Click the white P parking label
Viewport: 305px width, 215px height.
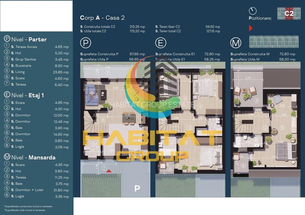(x=137, y=188)
